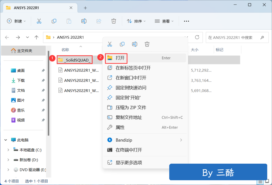Select the file sized 3,763,164
This screenshot has height=185, width=272.
pos(79,80)
